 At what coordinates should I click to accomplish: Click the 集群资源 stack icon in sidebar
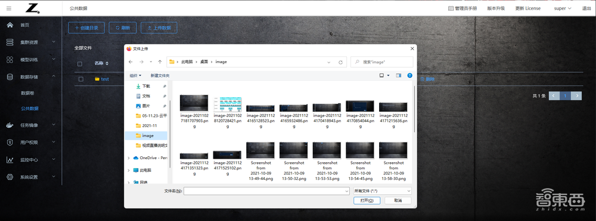[10, 42]
